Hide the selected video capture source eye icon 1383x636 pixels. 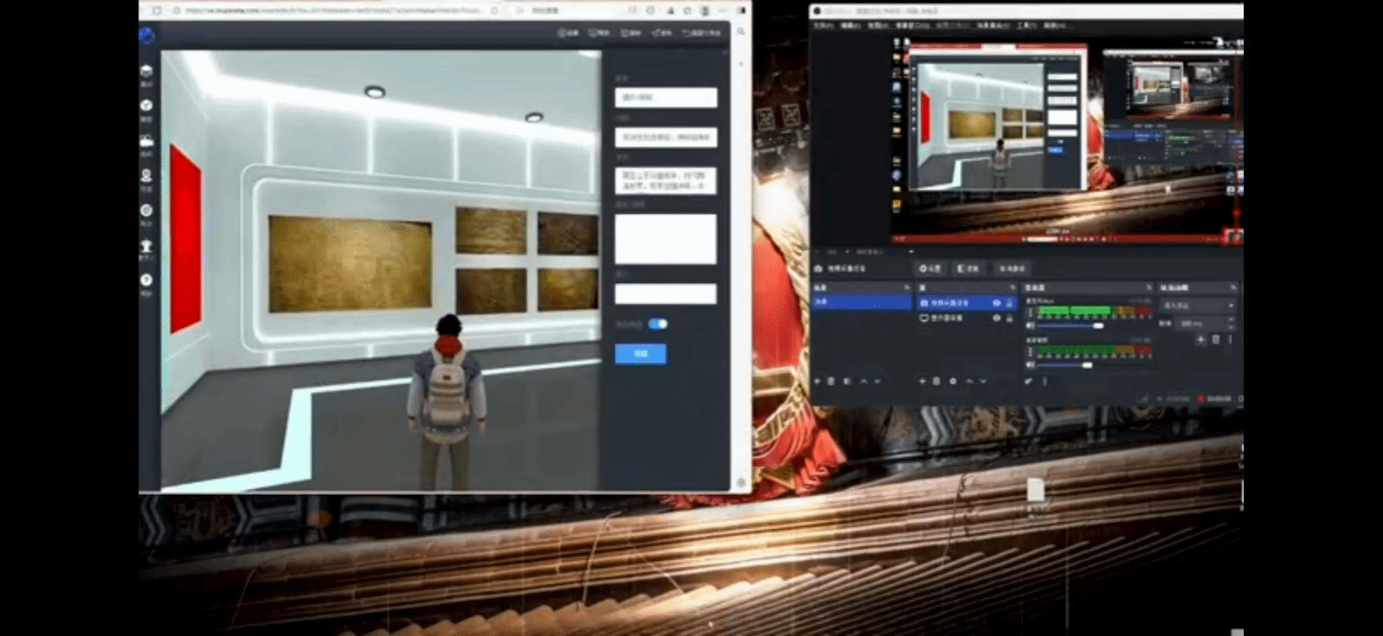point(996,303)
